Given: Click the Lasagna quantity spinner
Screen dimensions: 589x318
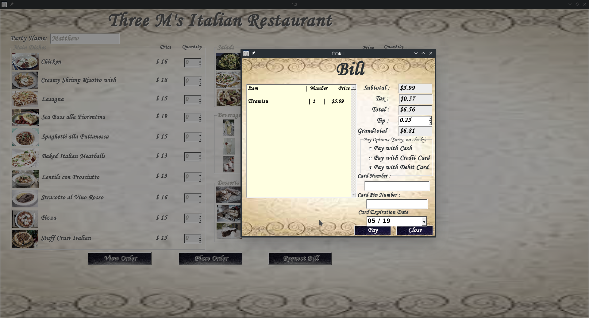Looking at the screenshot, I should coord(193,100).
